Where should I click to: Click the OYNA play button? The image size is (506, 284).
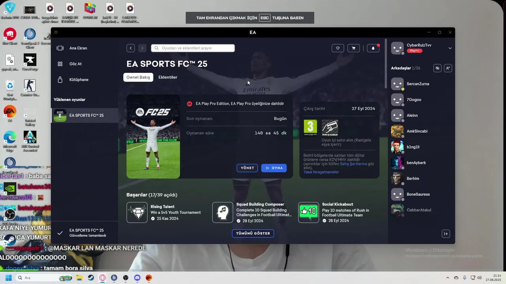[x=274, y=168]
